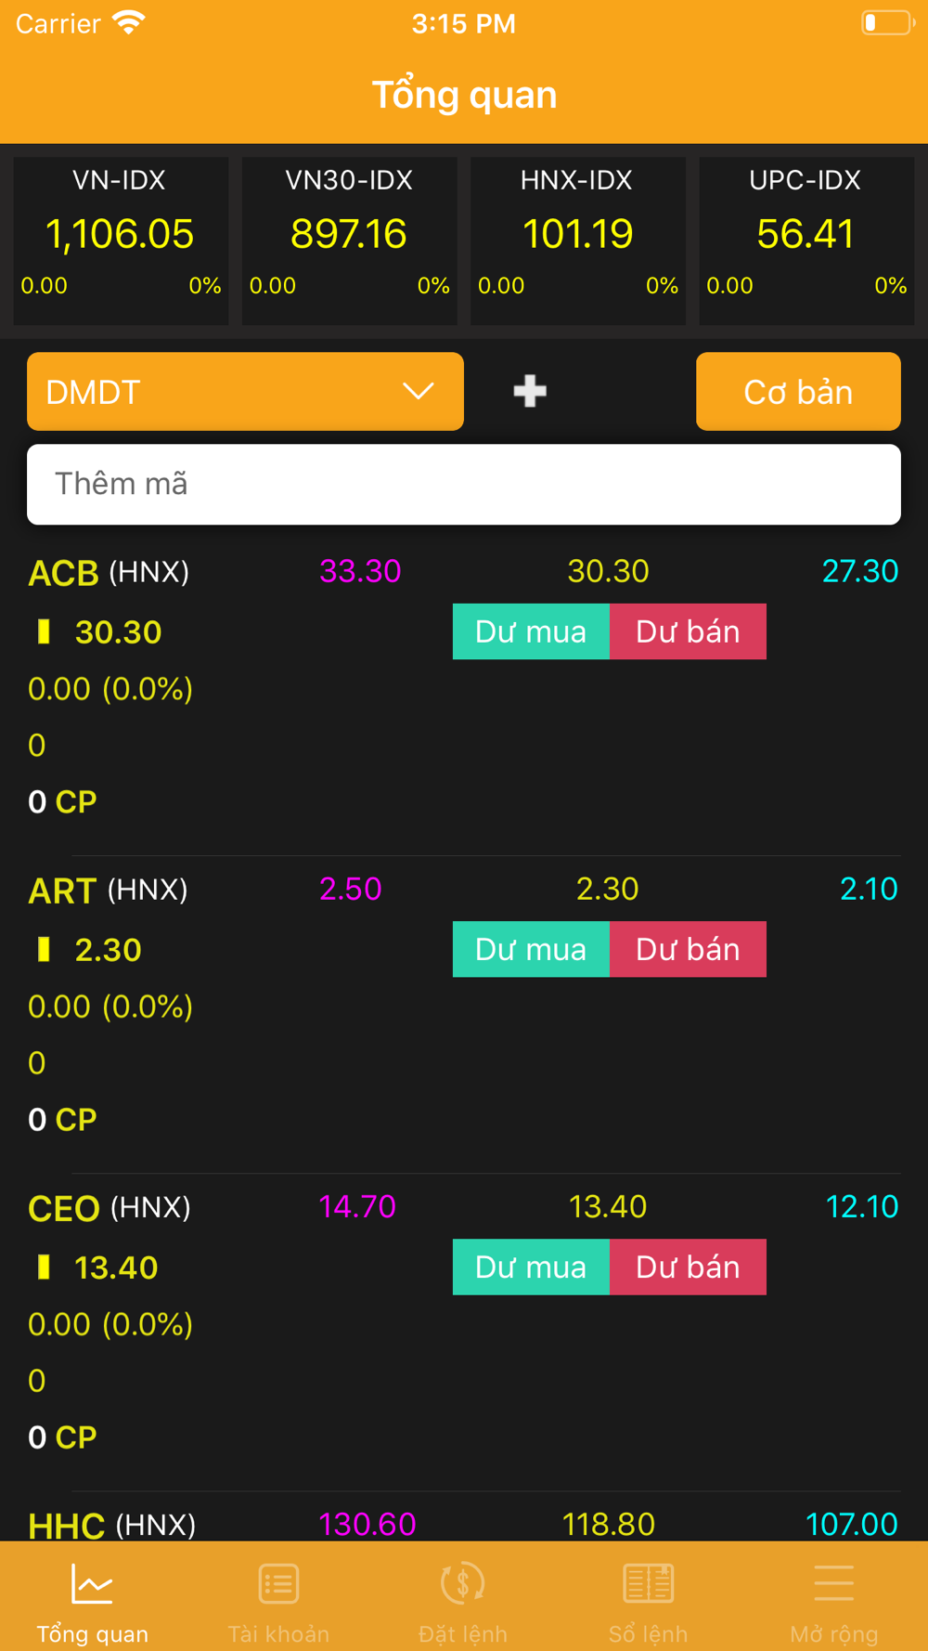This screenshot has height=1651, width=928.
Task: Open the VN30-IDX index card
Action: (349, 240)
